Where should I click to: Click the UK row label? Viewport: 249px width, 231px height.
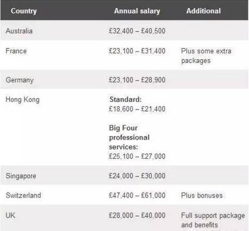pos(11,215)
